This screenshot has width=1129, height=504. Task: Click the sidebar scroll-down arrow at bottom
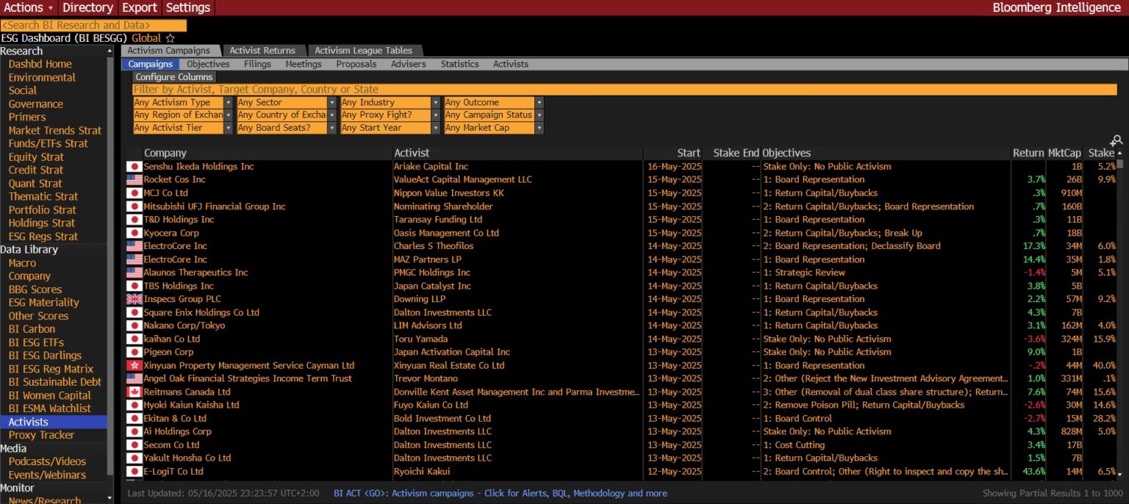pos(110,498)
